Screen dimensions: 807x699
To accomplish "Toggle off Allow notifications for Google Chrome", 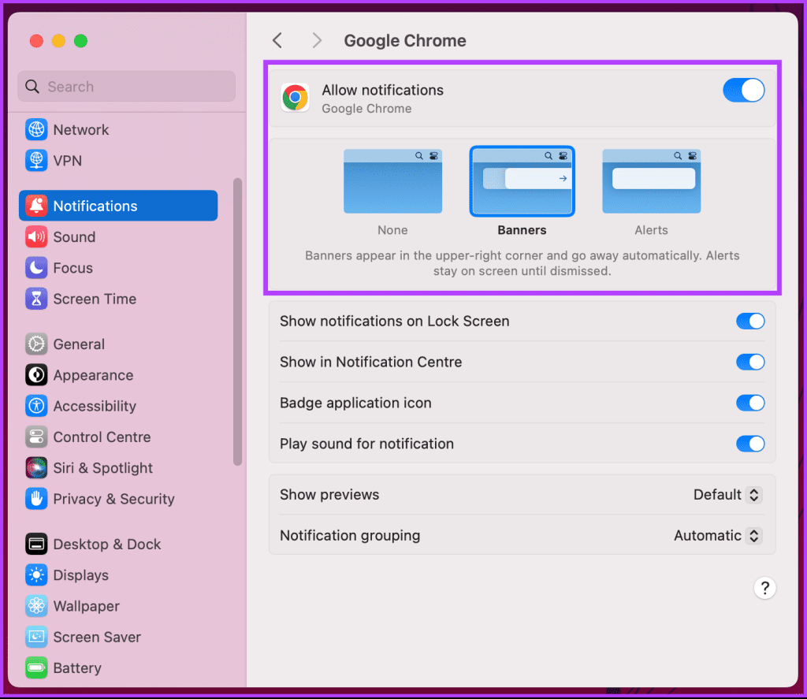I will point(743,90).
